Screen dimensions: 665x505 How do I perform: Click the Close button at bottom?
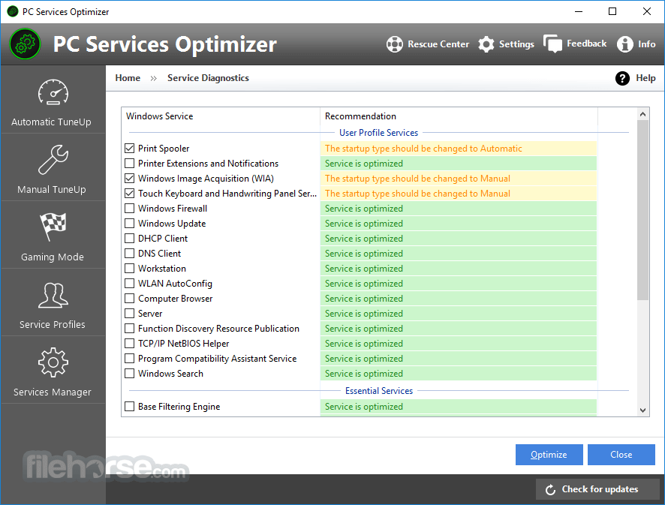tap(621, 455)
